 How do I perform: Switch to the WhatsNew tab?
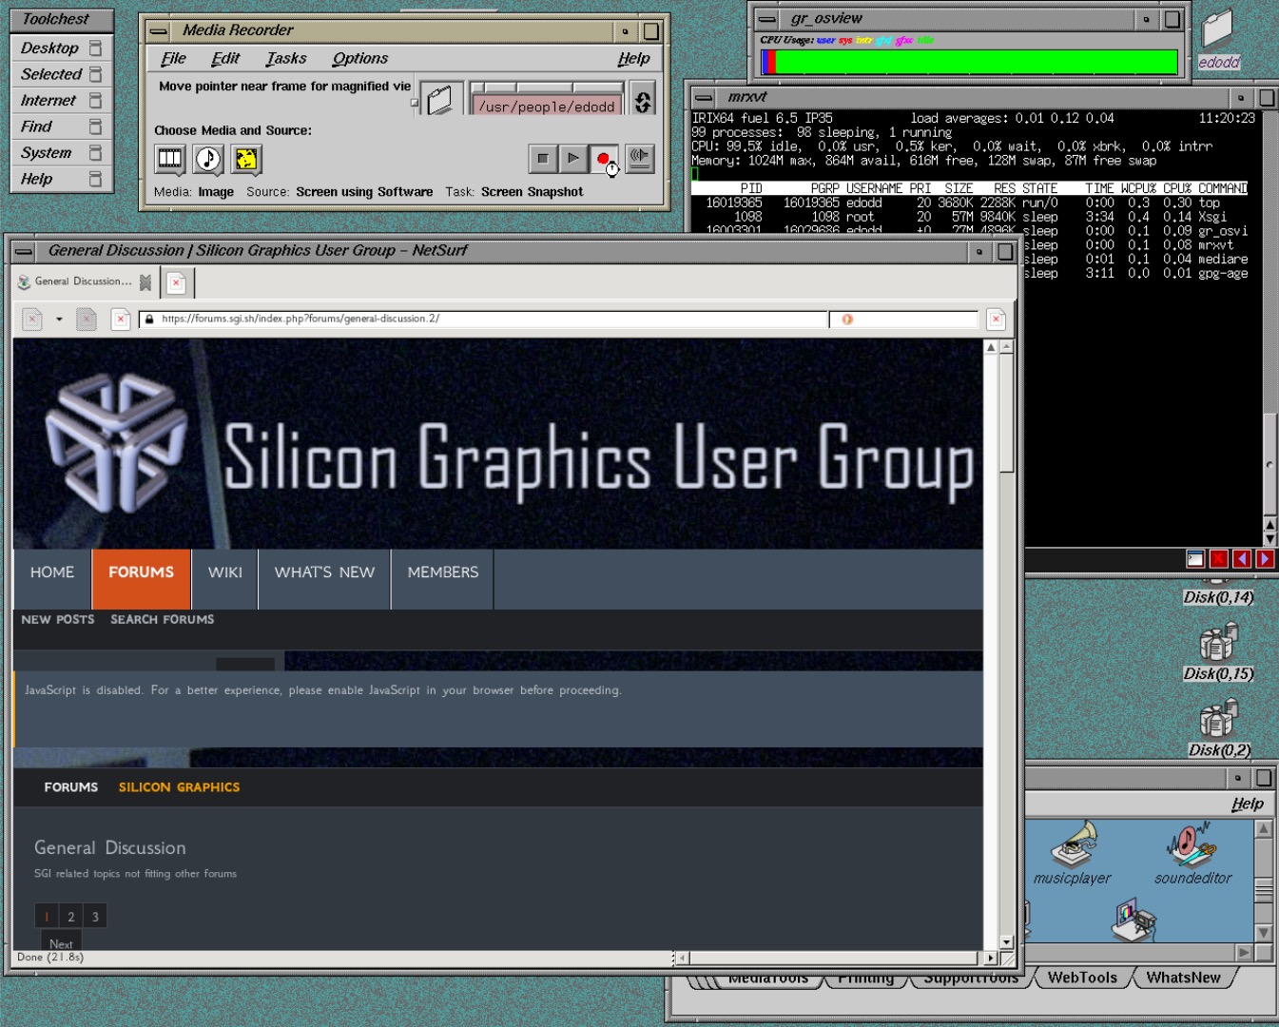(1183, 978)
